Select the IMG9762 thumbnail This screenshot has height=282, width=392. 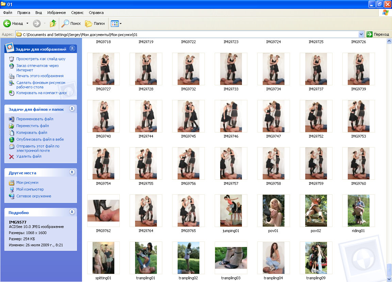click(103, 211)
